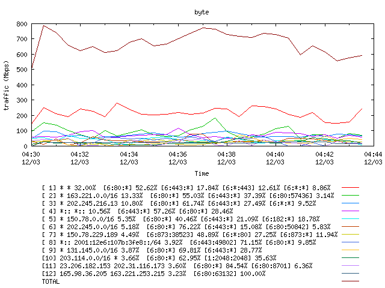
Task: Click legend entry [ 3] 202.245.216.13 10.80%
Action: [179, 203]
